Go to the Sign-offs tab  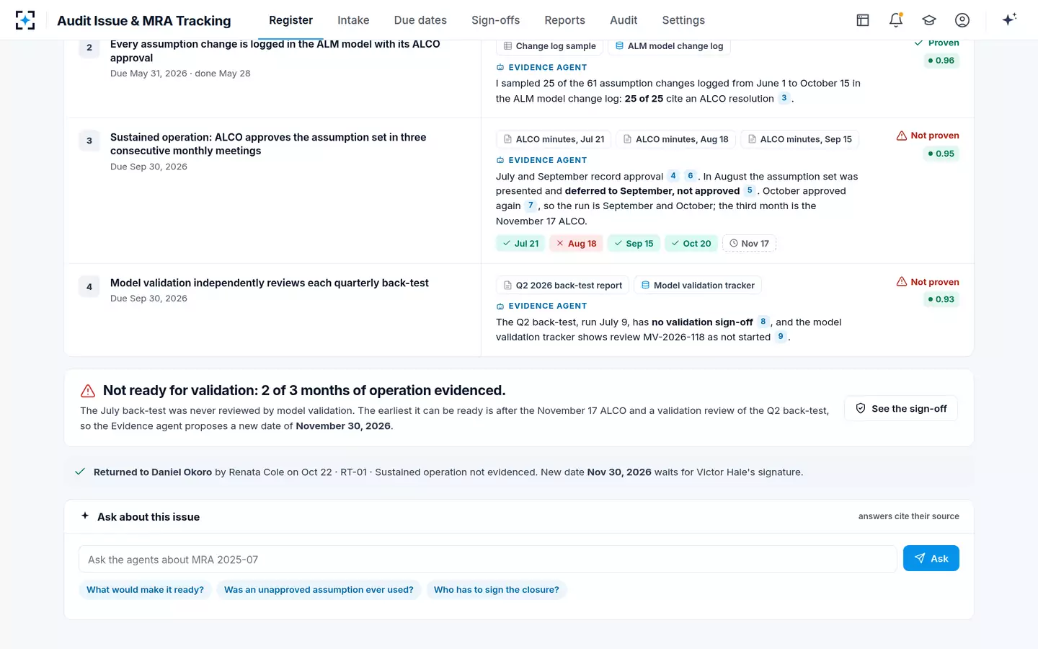click(495, 20)
